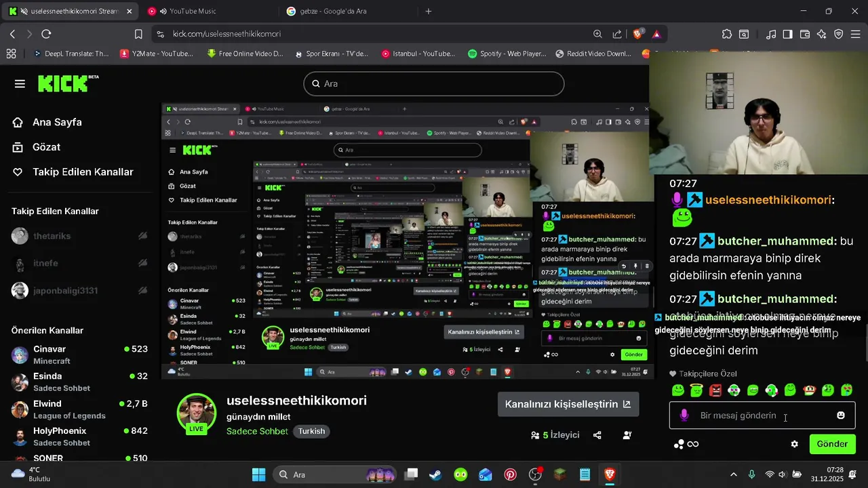The width and height of the screenshot is (868, 488).
Task: Open Brave Rewards triangle icon
Action: (656, 34)
